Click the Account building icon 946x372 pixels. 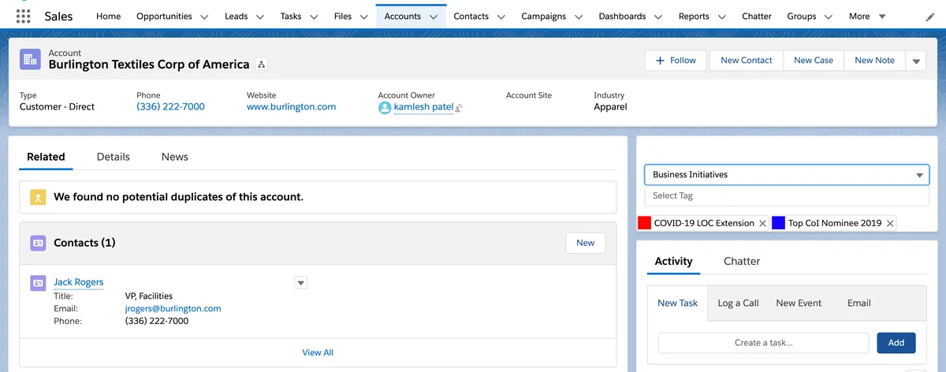[30, 59]
